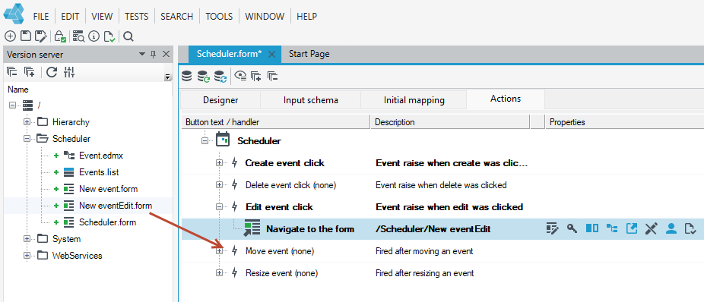Close the Scheduler.form tab

pyautogui.click(x=271, y=54)
